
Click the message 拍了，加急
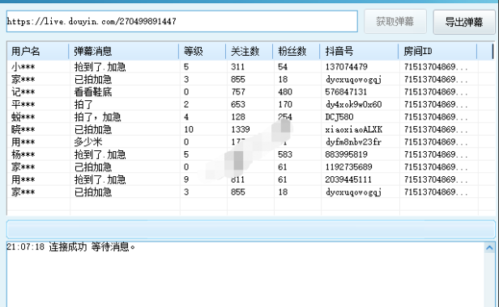[x=97, y=117]
